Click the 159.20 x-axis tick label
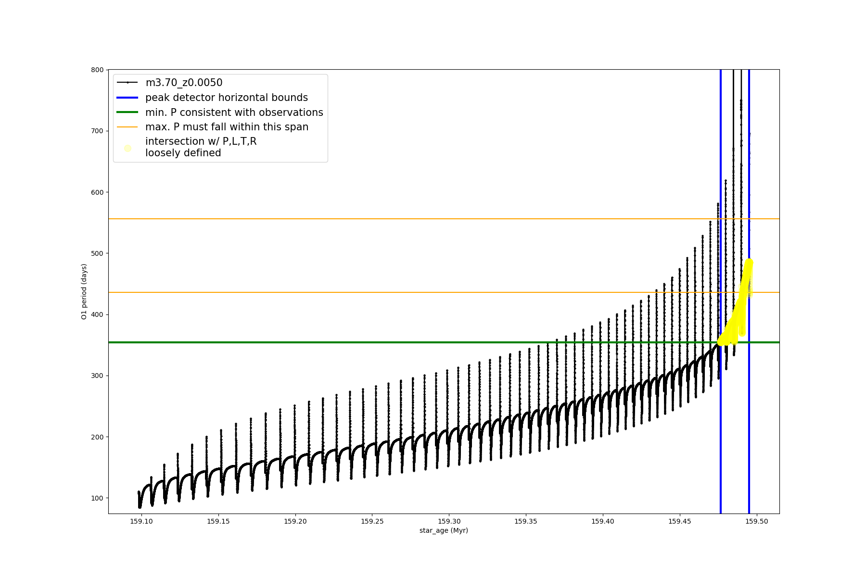The image size is (866, 577). click(295, 521)
